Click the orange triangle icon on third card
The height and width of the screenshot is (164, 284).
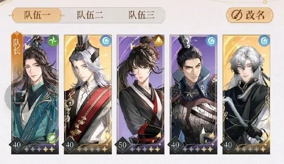coord(159,40)
